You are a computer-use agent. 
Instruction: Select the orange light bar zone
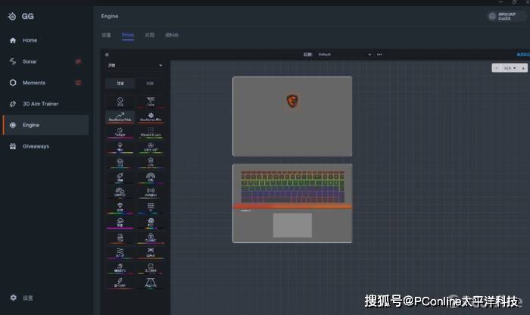tap(292, 206)
